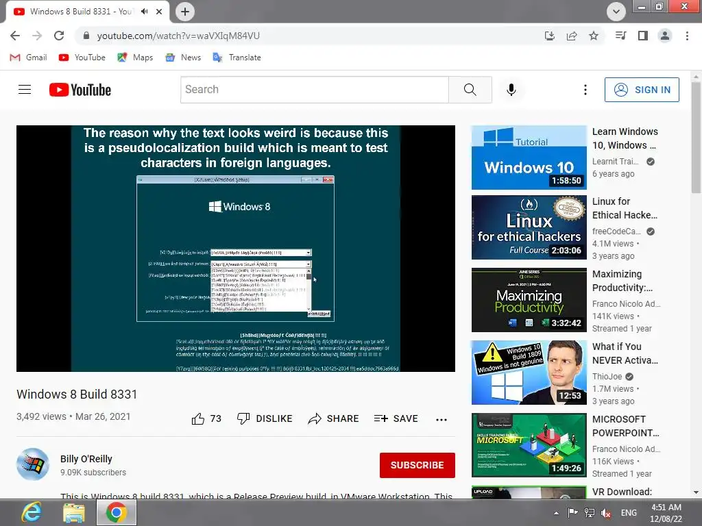Click the SIGN IN button

(x=642, y=90)
